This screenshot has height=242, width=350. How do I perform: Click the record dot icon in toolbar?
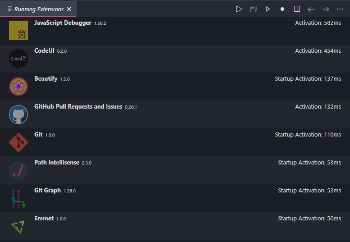[x=282, y=9]
